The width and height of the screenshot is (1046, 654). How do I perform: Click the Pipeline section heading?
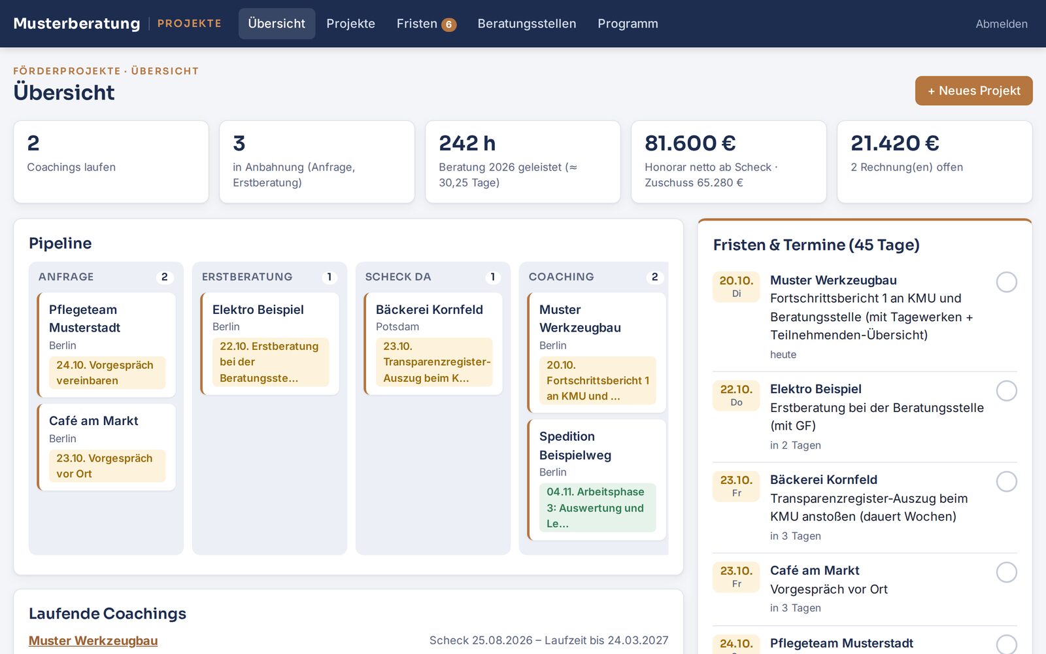tap(60, 243)
